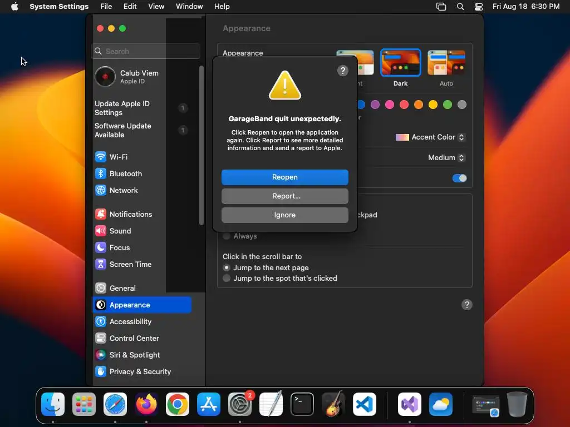The width and height of the screenshot is (570, 427).
Task: Open Focus moon icon
Action: tap(101, 247)
